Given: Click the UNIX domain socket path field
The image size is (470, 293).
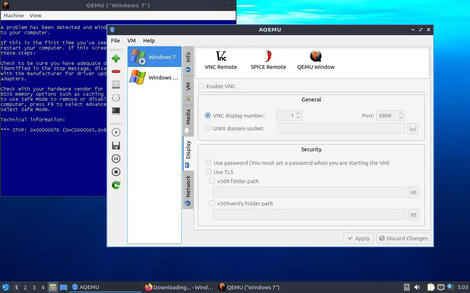Looking at the screenshot, I should (341, 128).
